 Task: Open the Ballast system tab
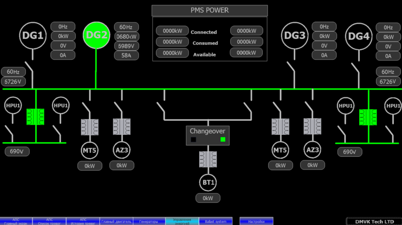[216, 221]
